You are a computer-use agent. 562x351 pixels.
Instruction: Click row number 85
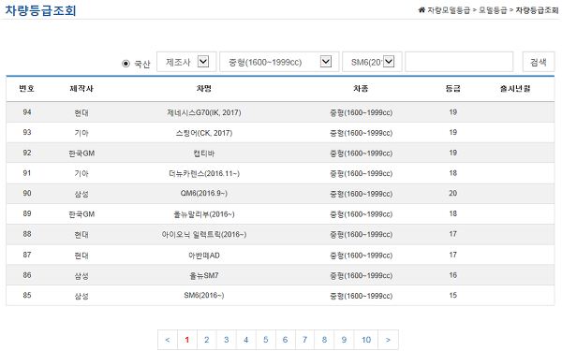[27, 296]
